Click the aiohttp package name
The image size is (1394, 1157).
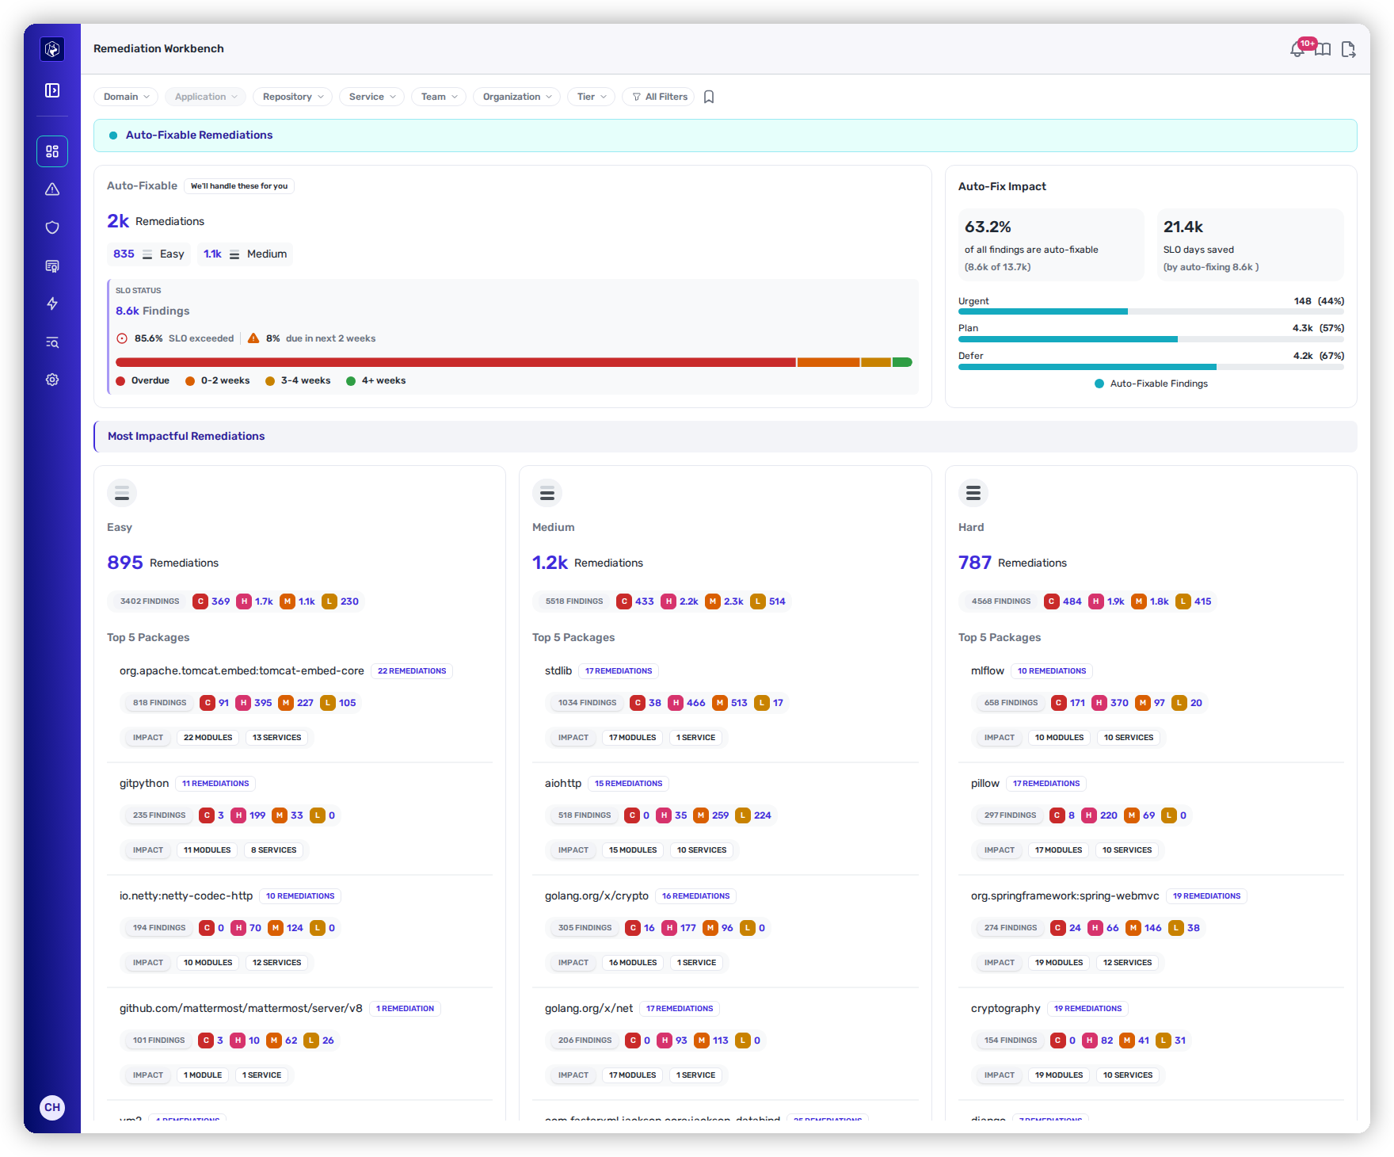tap(563, 784)
